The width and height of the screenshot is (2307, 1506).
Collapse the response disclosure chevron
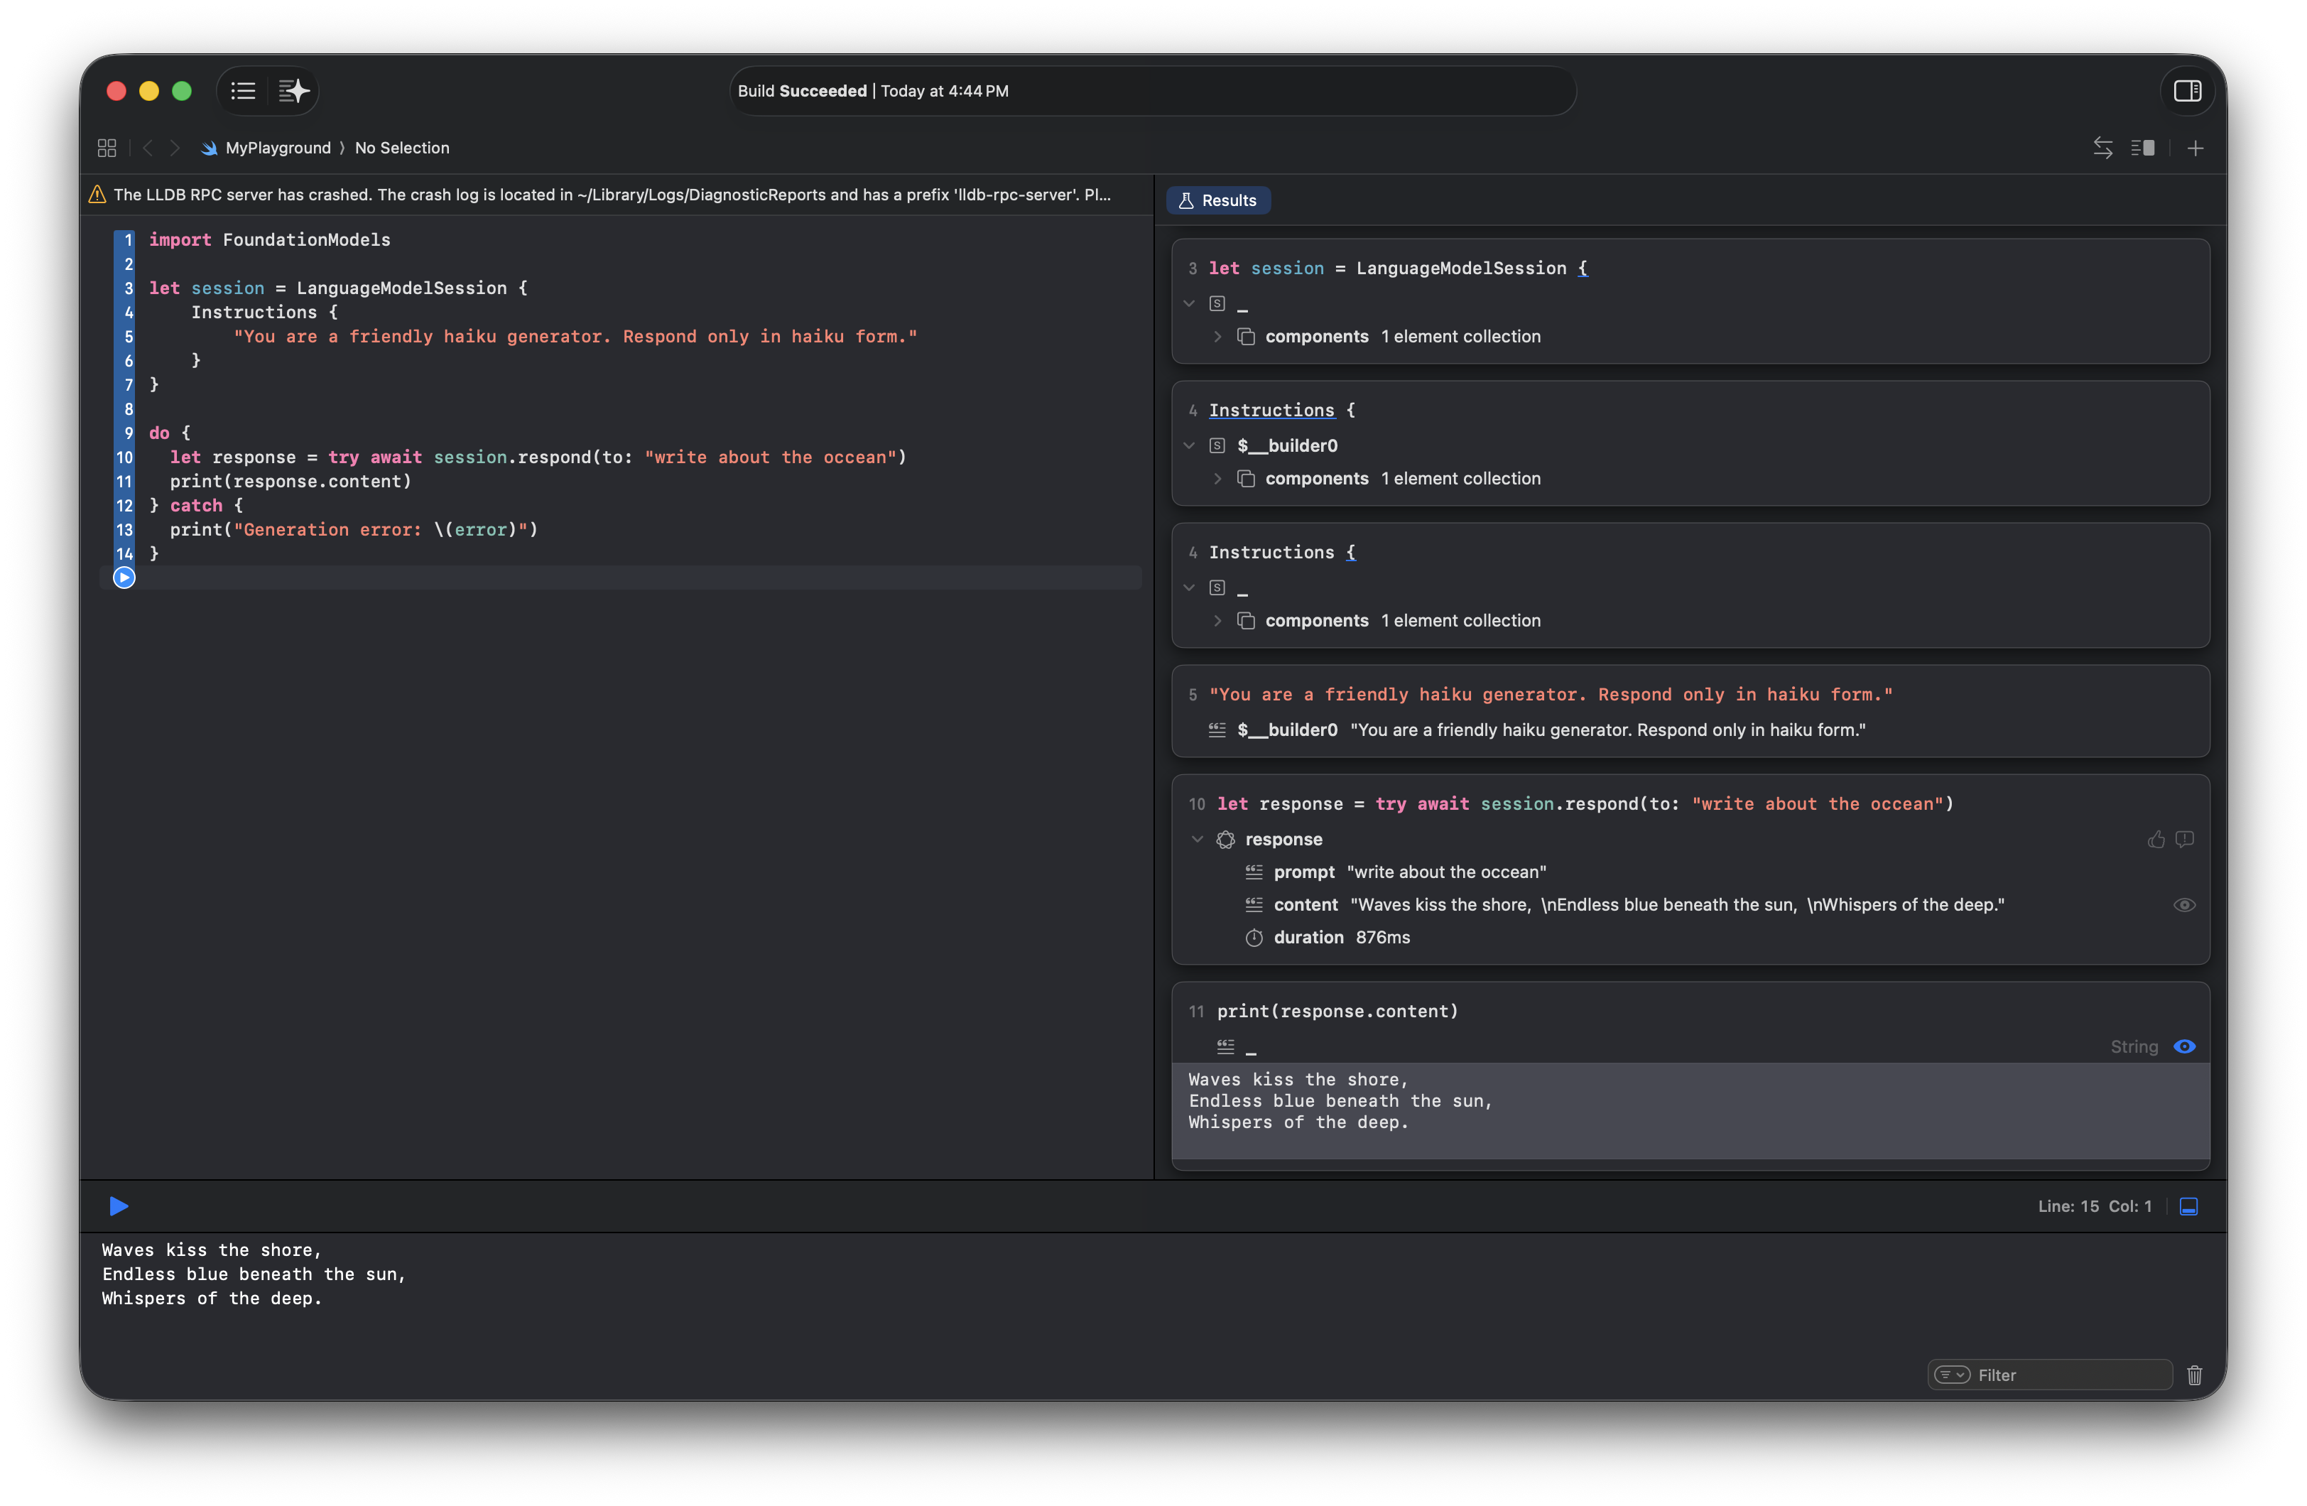pos(1197,840)
